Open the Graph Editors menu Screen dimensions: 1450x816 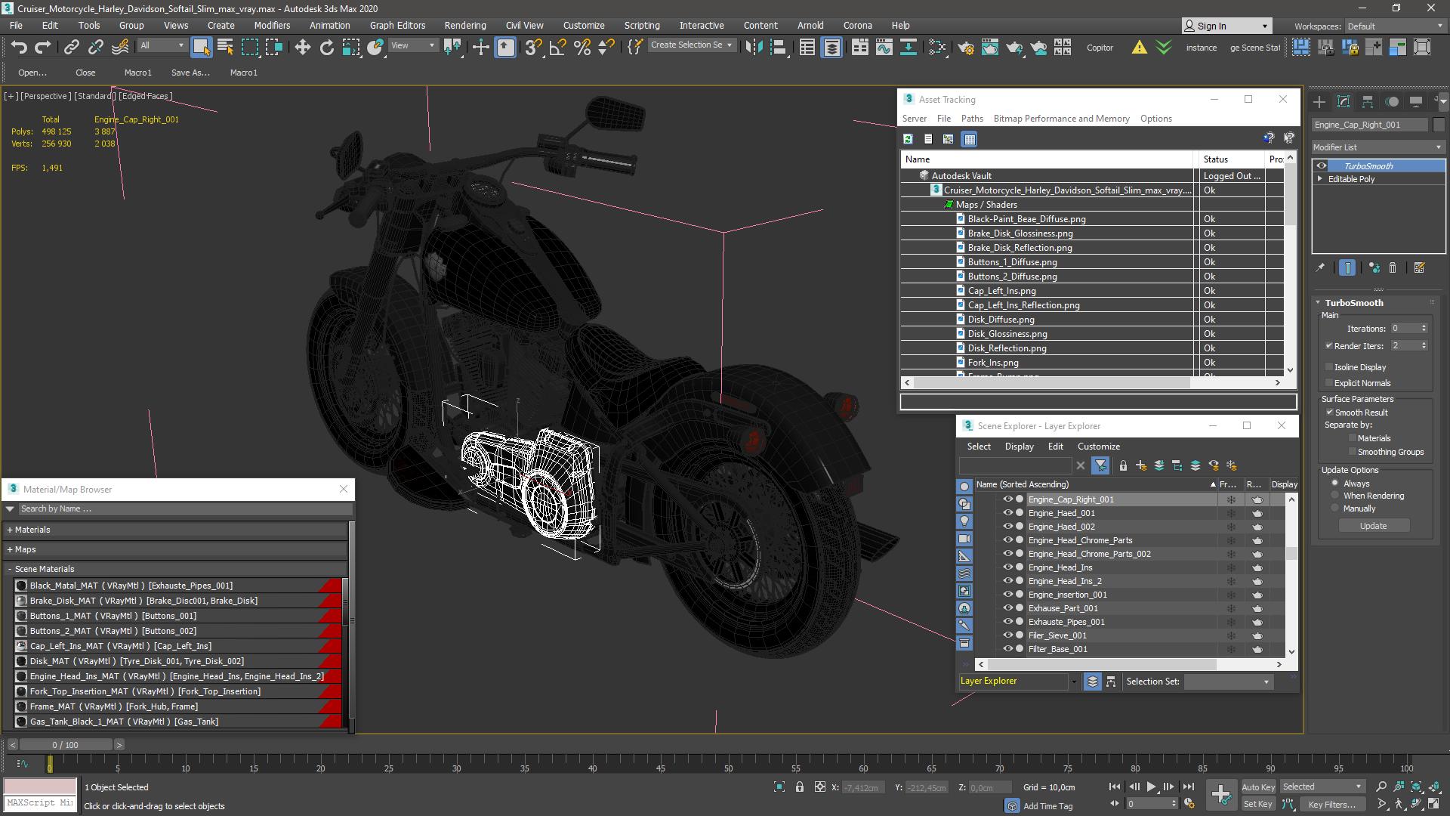point(397,25)
